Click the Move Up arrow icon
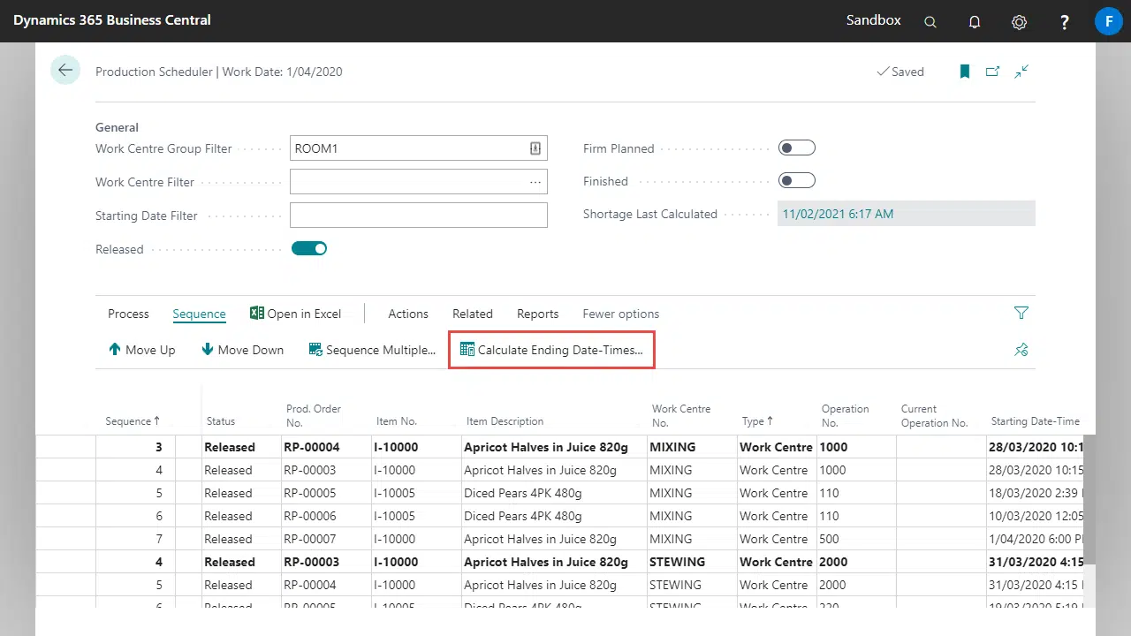1131x636 pixels. point(115,350)
